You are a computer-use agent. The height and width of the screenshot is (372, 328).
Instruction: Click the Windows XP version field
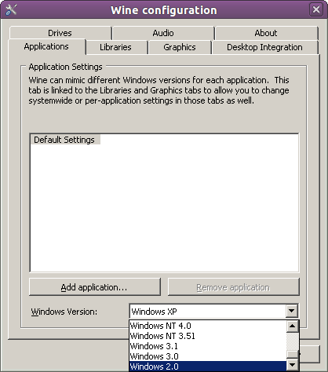pyautogui.click(x=208, y=312)
